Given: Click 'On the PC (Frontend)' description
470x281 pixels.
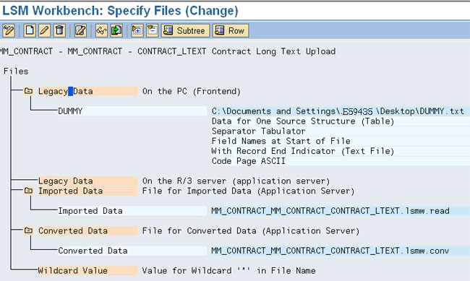Looking at the screenshot, I should click(191, 91).
